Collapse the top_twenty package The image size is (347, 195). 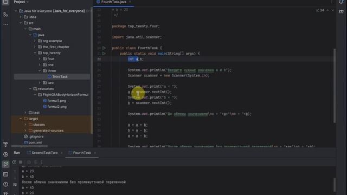35,53
